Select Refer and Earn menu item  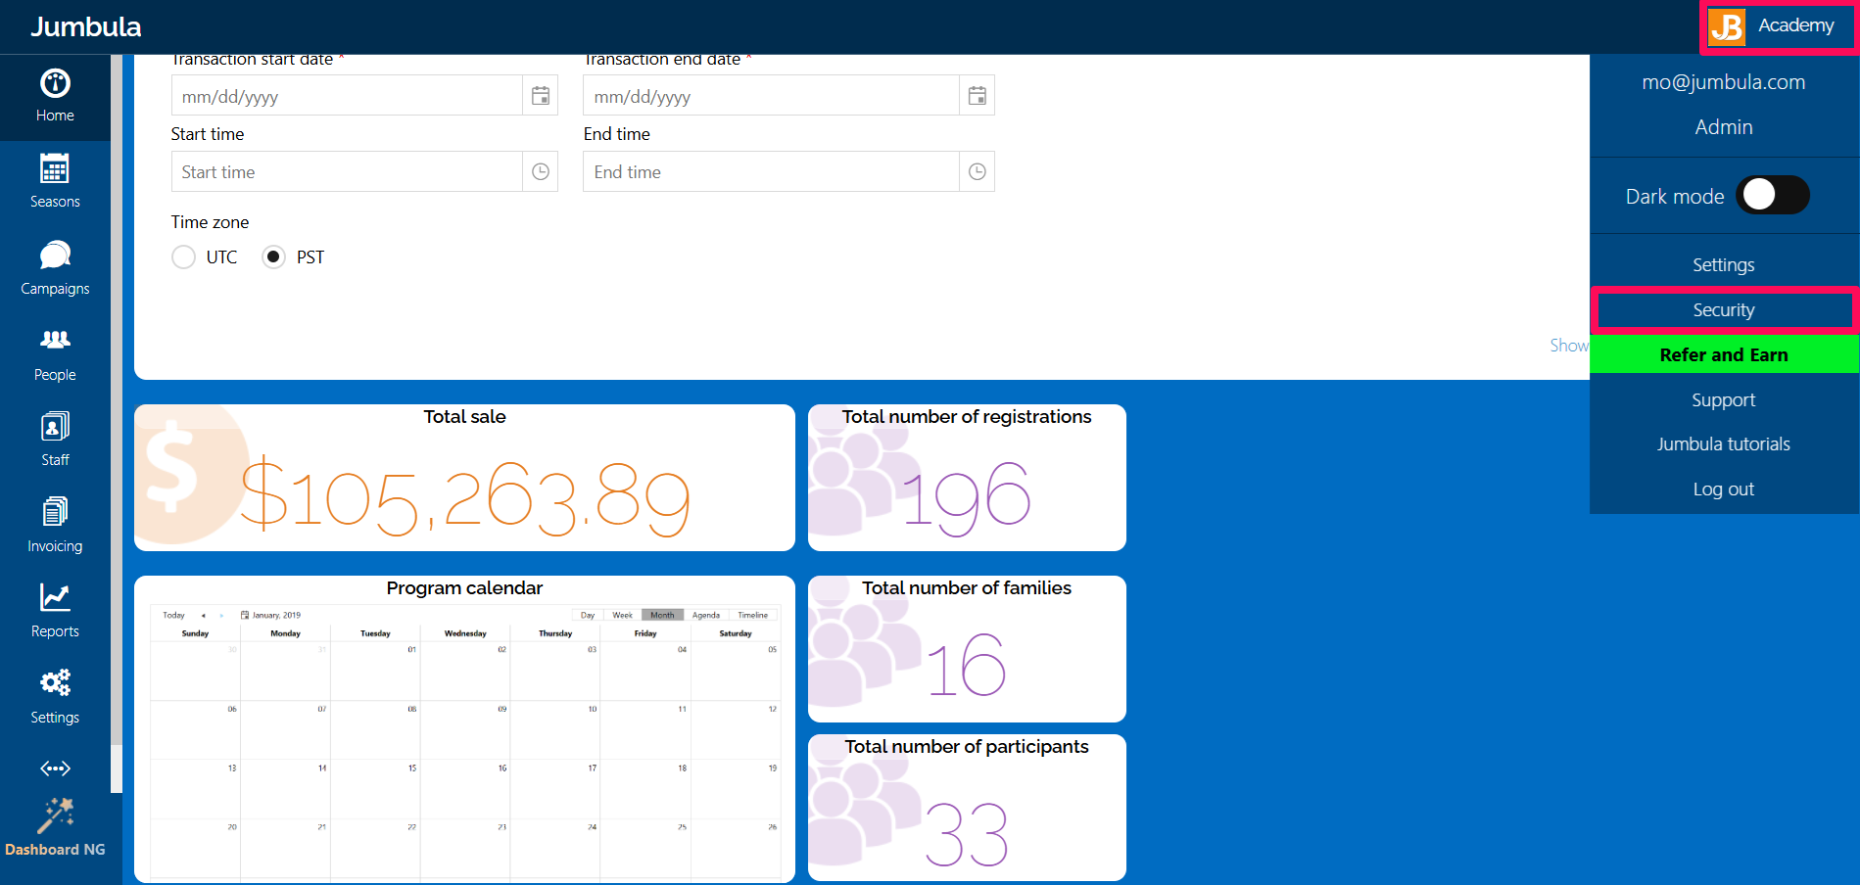(x=1724, y=354)
